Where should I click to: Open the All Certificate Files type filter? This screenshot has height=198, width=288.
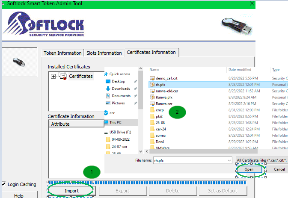pos(262,160)
